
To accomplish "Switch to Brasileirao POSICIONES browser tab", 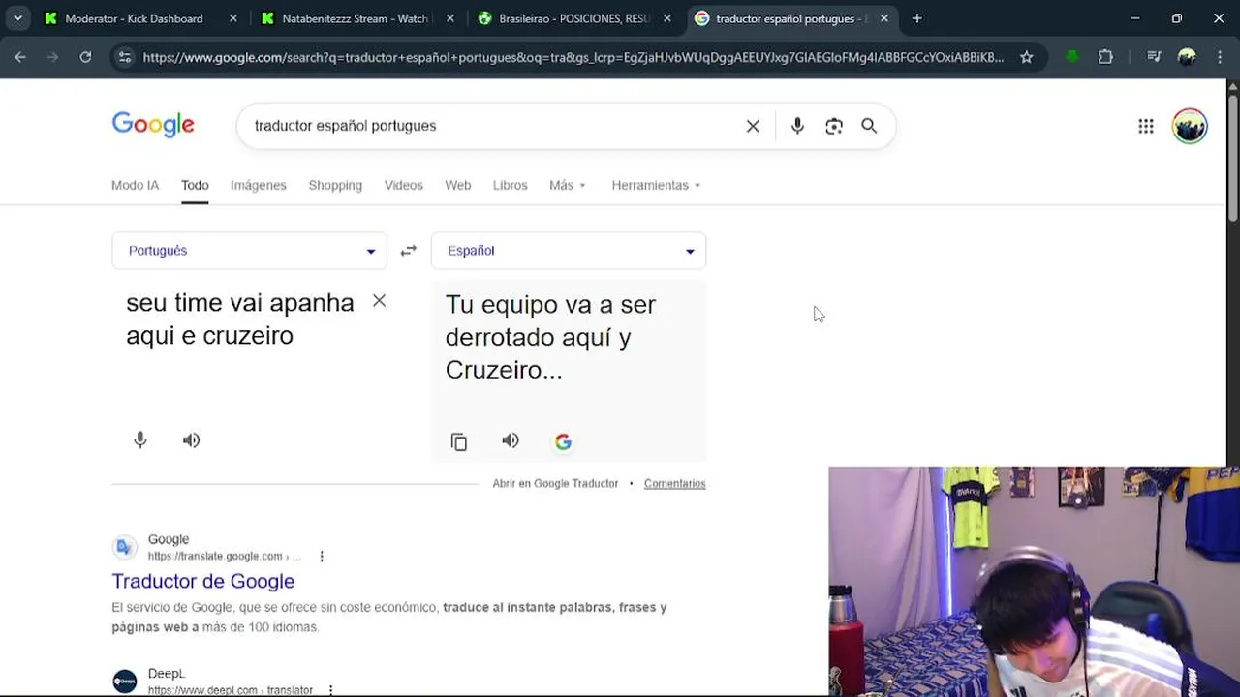I will click(573, 18).
